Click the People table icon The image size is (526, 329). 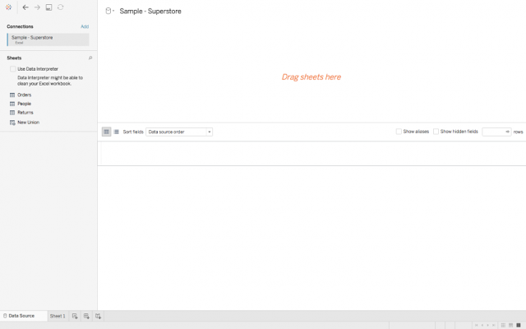pyautogui.click(x=12, y=104)
